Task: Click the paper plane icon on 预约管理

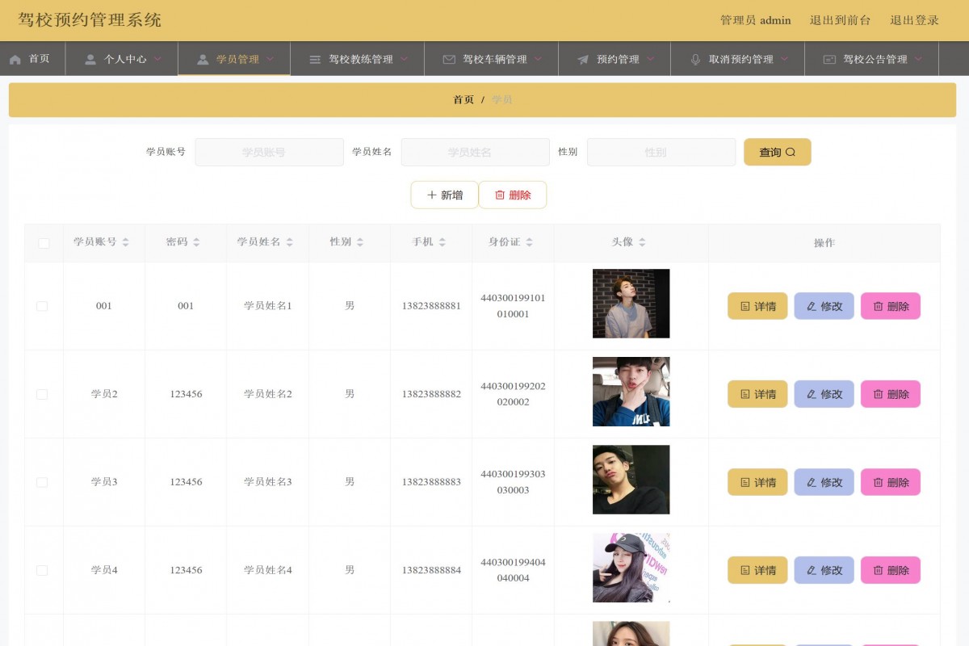Action: tap(583, 58)
